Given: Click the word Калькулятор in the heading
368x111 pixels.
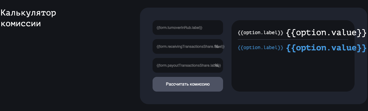Looking at the screenshot, I should coord(28,13).
